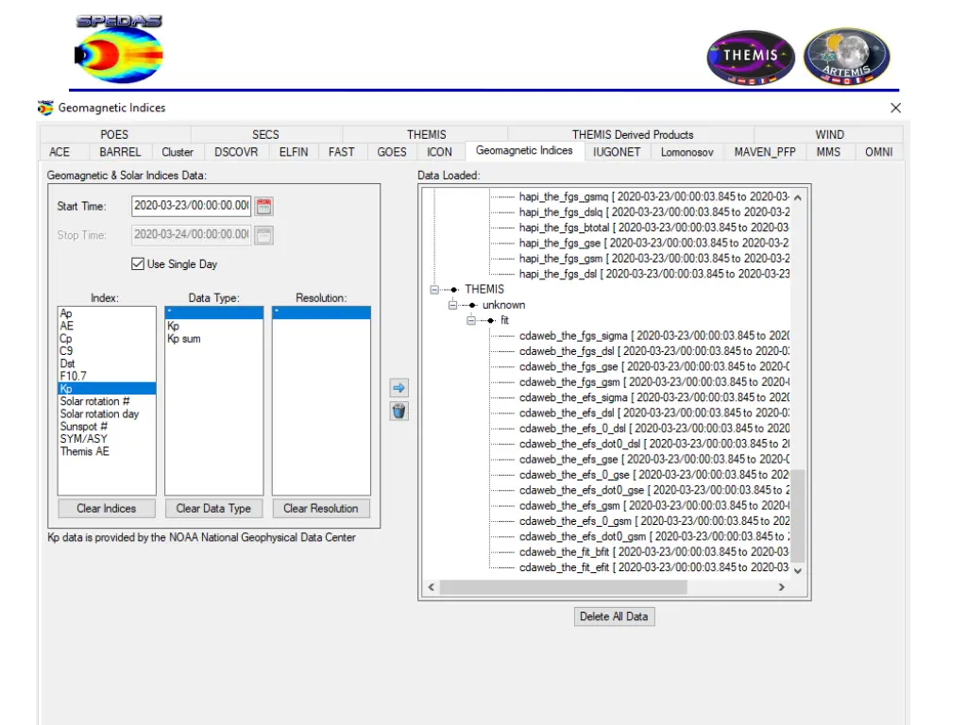Open the THEMIS tab
The height and width of the screenshot is (725, 967).
coord(426,134)
